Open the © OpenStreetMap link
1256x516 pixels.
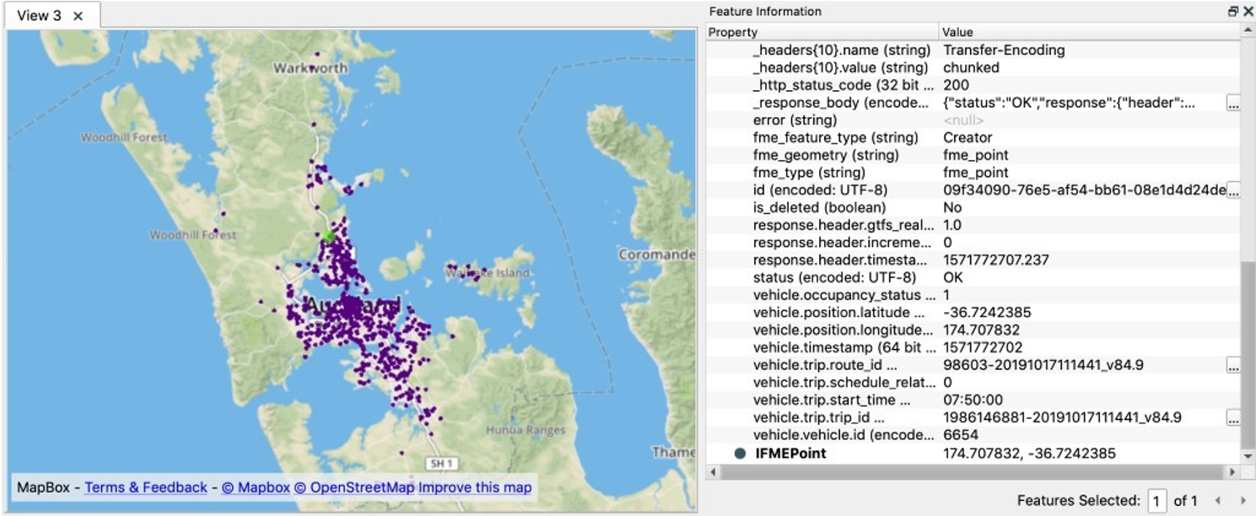point(354,487)
